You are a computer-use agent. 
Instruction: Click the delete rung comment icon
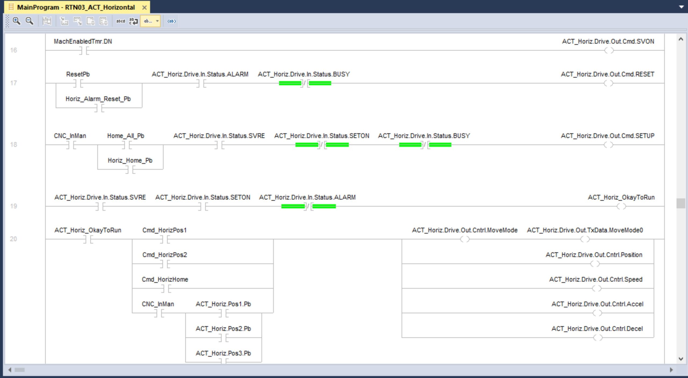tap(103, 21)
